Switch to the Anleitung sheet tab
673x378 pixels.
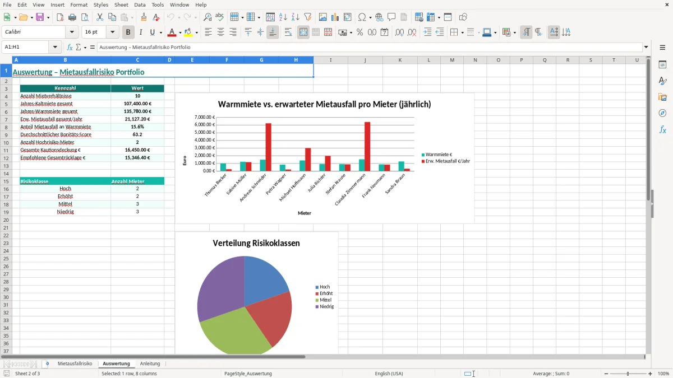(x=150, y=363)
